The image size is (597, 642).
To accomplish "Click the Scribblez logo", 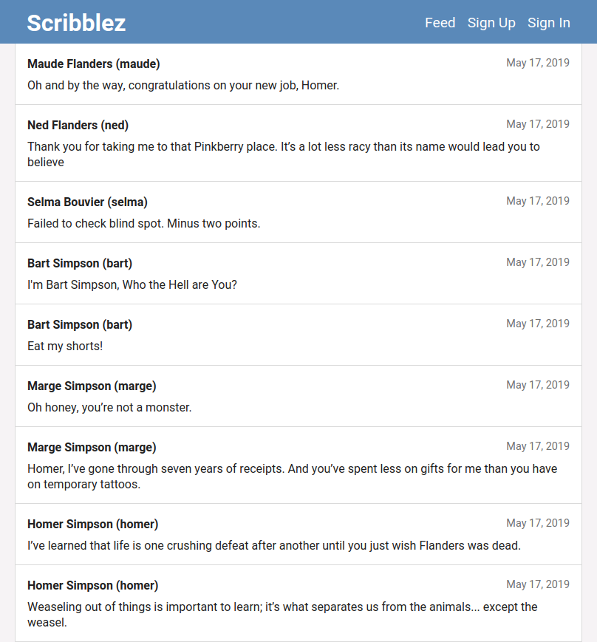I will tap(76, 23).
